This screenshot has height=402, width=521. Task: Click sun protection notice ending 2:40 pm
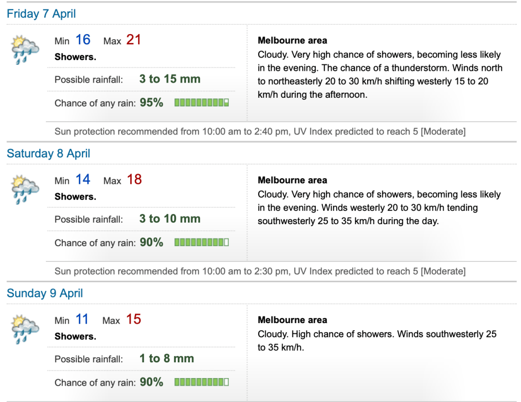pyautogui.click(x=260, y=131)
